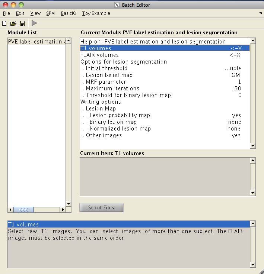This screenshot has width=264, height=274.
Task: Select PVE label estimation module in Module List
Action: pos(37,42)
